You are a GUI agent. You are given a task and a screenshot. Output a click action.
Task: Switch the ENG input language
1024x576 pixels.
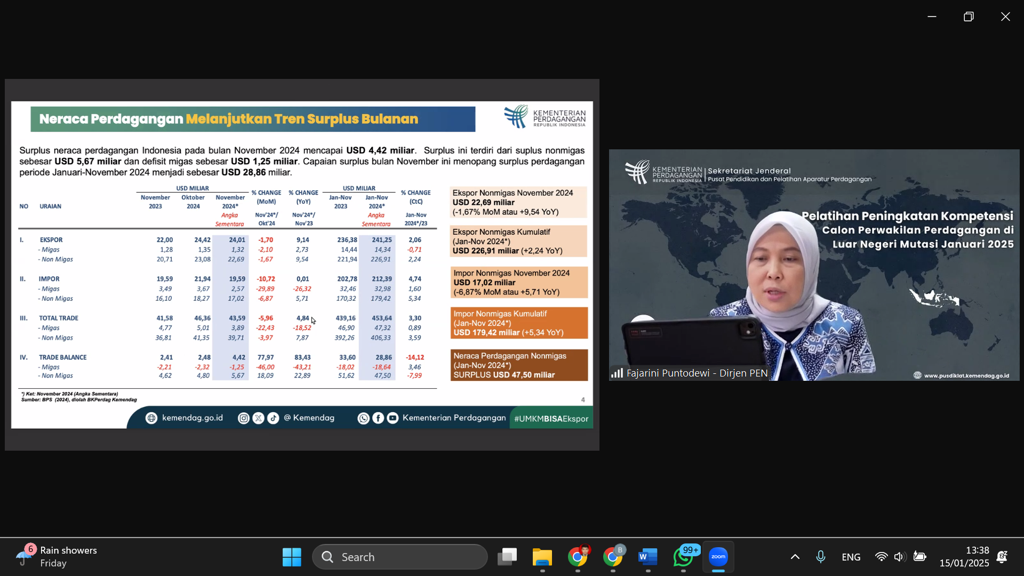[851, 557]
